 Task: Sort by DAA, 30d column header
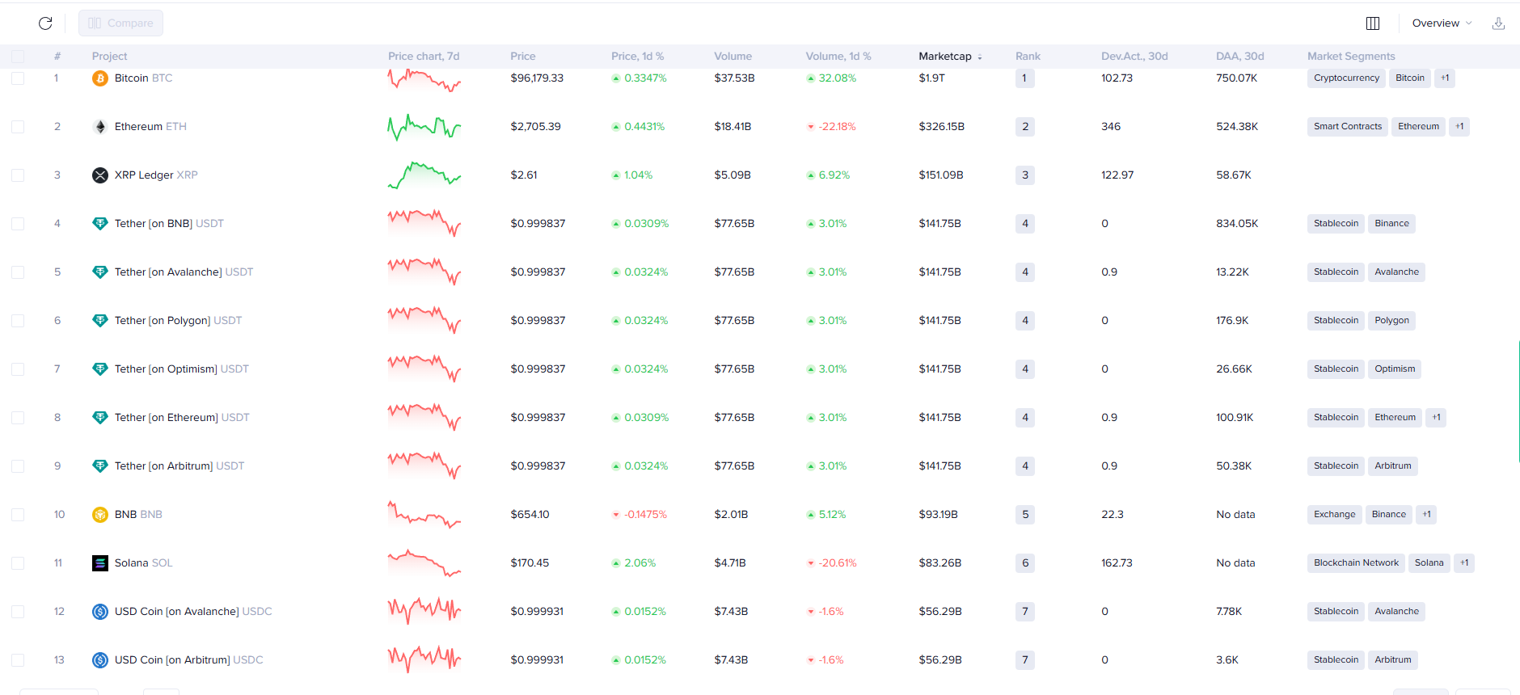click(1239, 57)
